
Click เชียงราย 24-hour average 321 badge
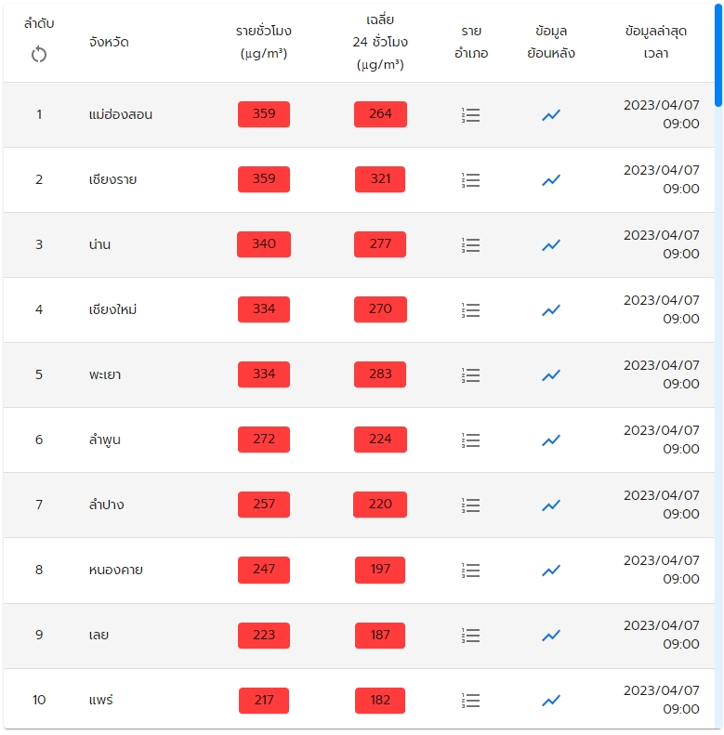[380, 179]
